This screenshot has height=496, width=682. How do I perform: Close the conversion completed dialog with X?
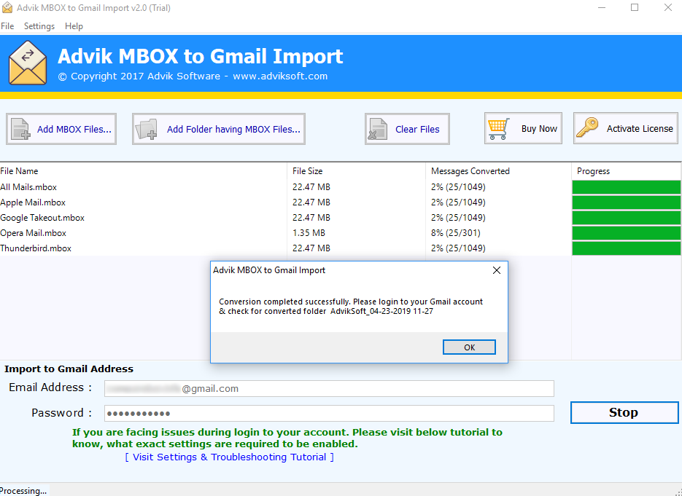(497, 270)
